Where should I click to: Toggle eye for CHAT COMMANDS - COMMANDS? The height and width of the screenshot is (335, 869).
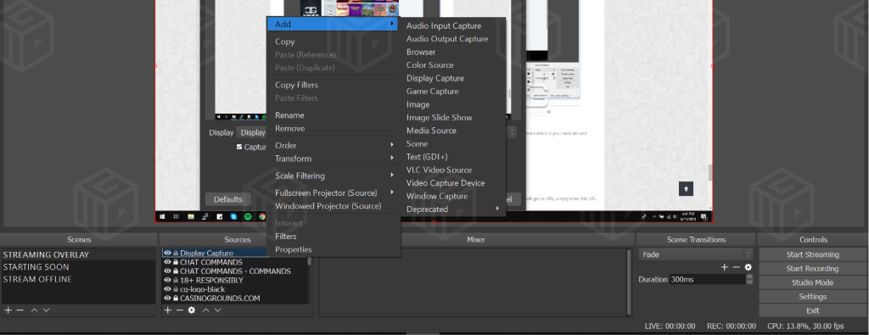click(x=167, y=271)
